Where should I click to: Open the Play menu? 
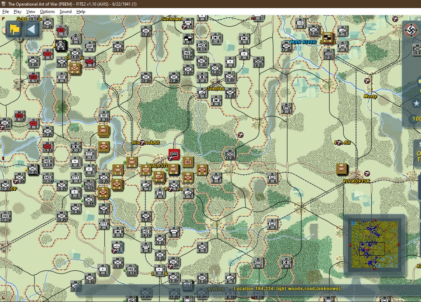[x=18, y=12]
